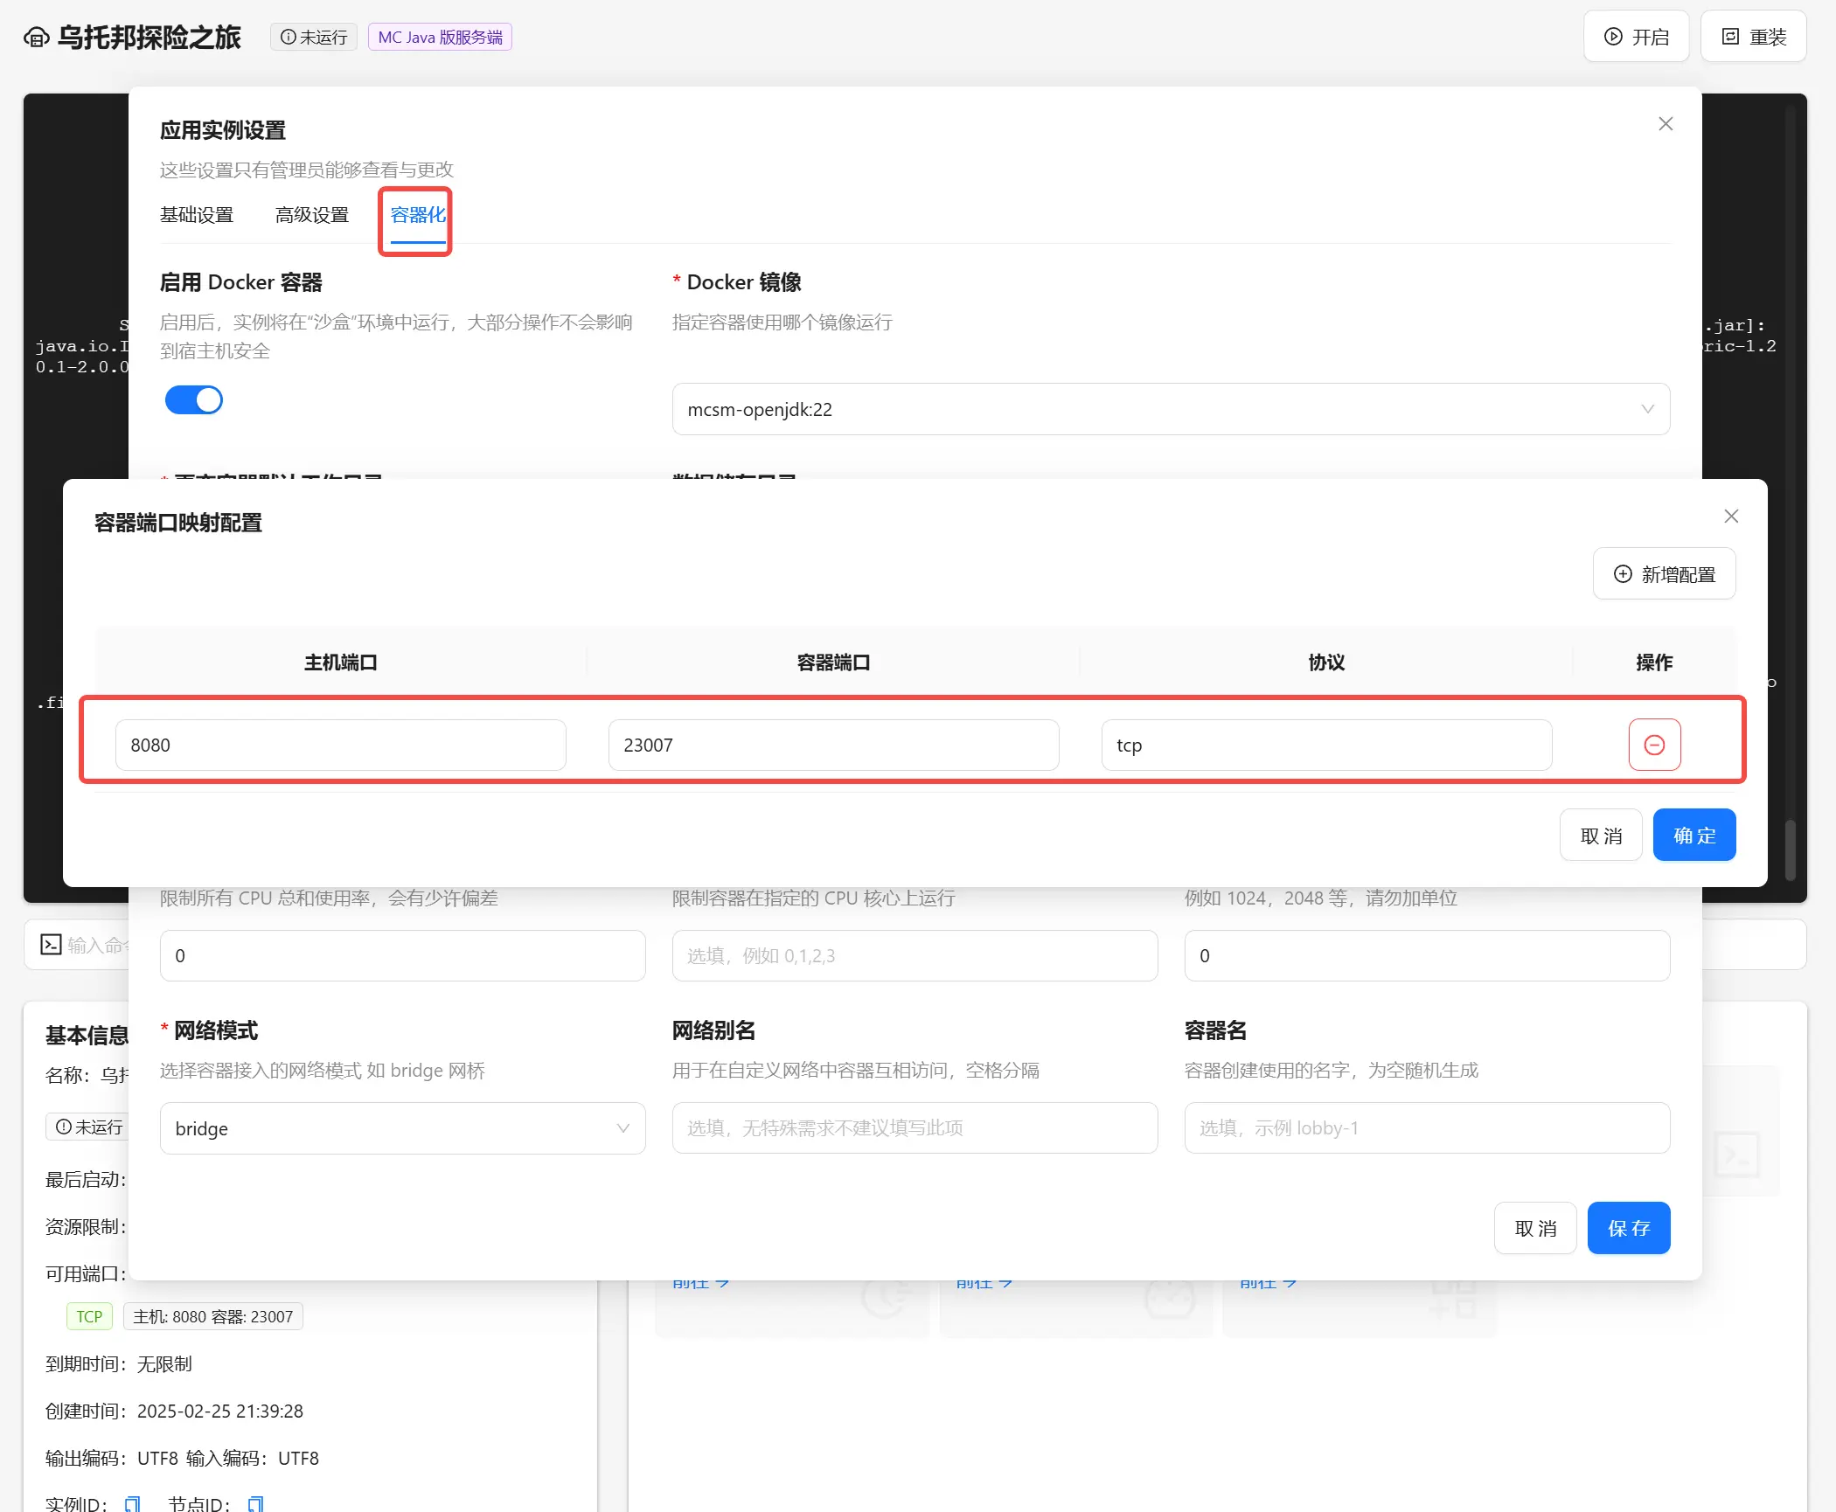The image size is (1836, 1512).
Task: Click the memory limit input field
Action: pos(1427,956)
